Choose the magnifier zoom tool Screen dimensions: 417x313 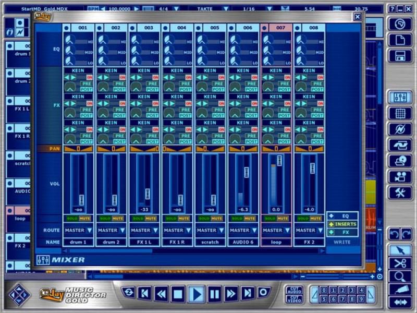pos(400,276)
